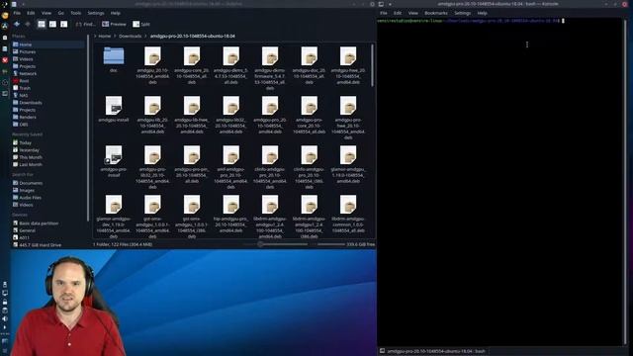
Task: Open Dolphin's Settings menu
Action: click(x=96, y=13)
